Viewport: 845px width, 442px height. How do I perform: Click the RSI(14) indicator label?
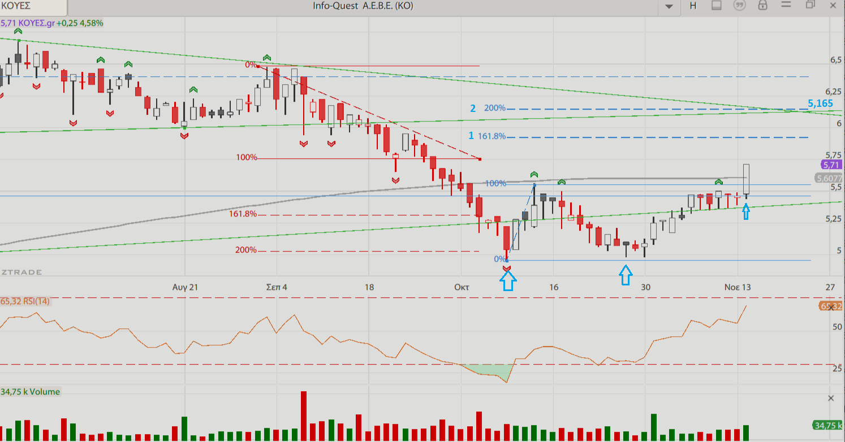[25, 301]
